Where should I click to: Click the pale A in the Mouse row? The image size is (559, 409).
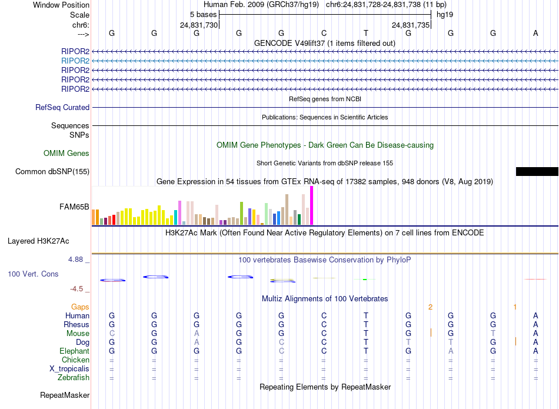(x=197, y=334)
